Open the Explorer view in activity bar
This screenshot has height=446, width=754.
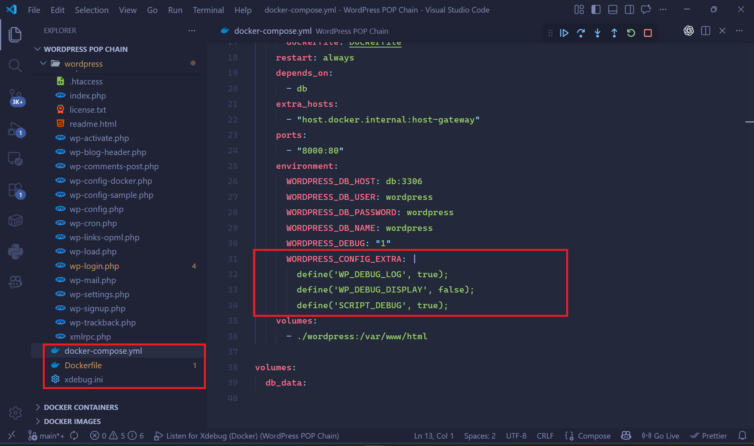tap(15, 35)
